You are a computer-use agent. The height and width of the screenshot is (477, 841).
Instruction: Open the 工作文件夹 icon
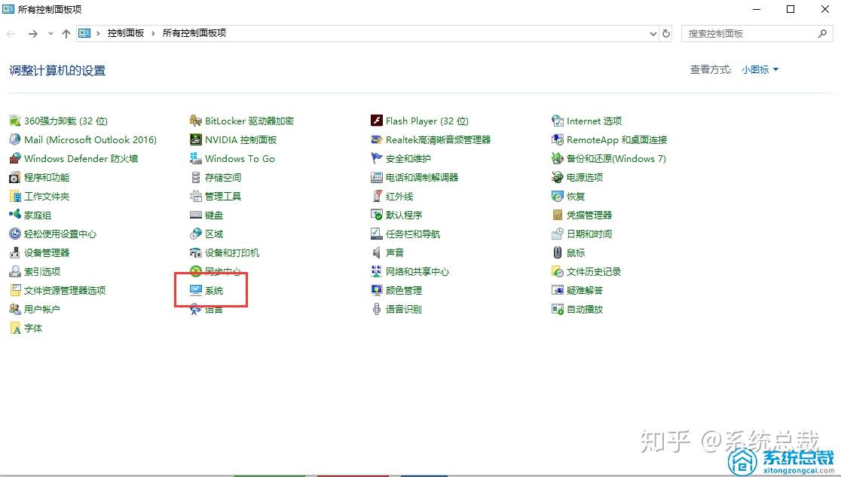tap(15, 197)
